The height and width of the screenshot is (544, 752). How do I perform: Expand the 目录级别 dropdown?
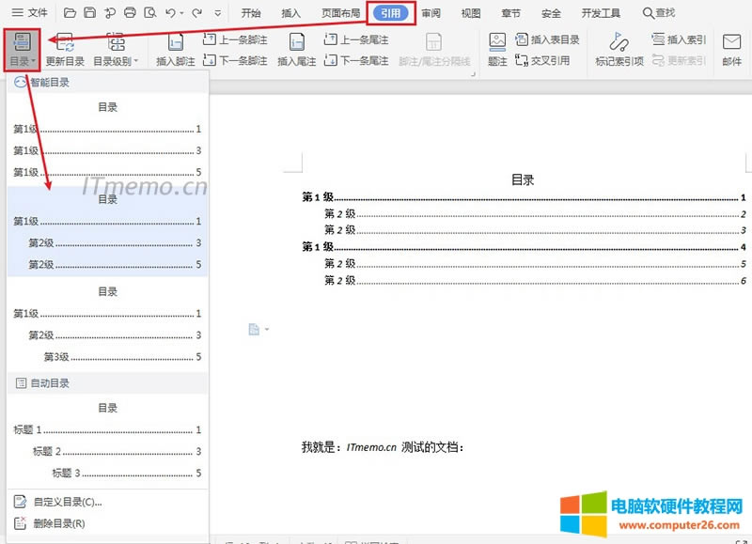pyautogui.click(x=116, y=61)
